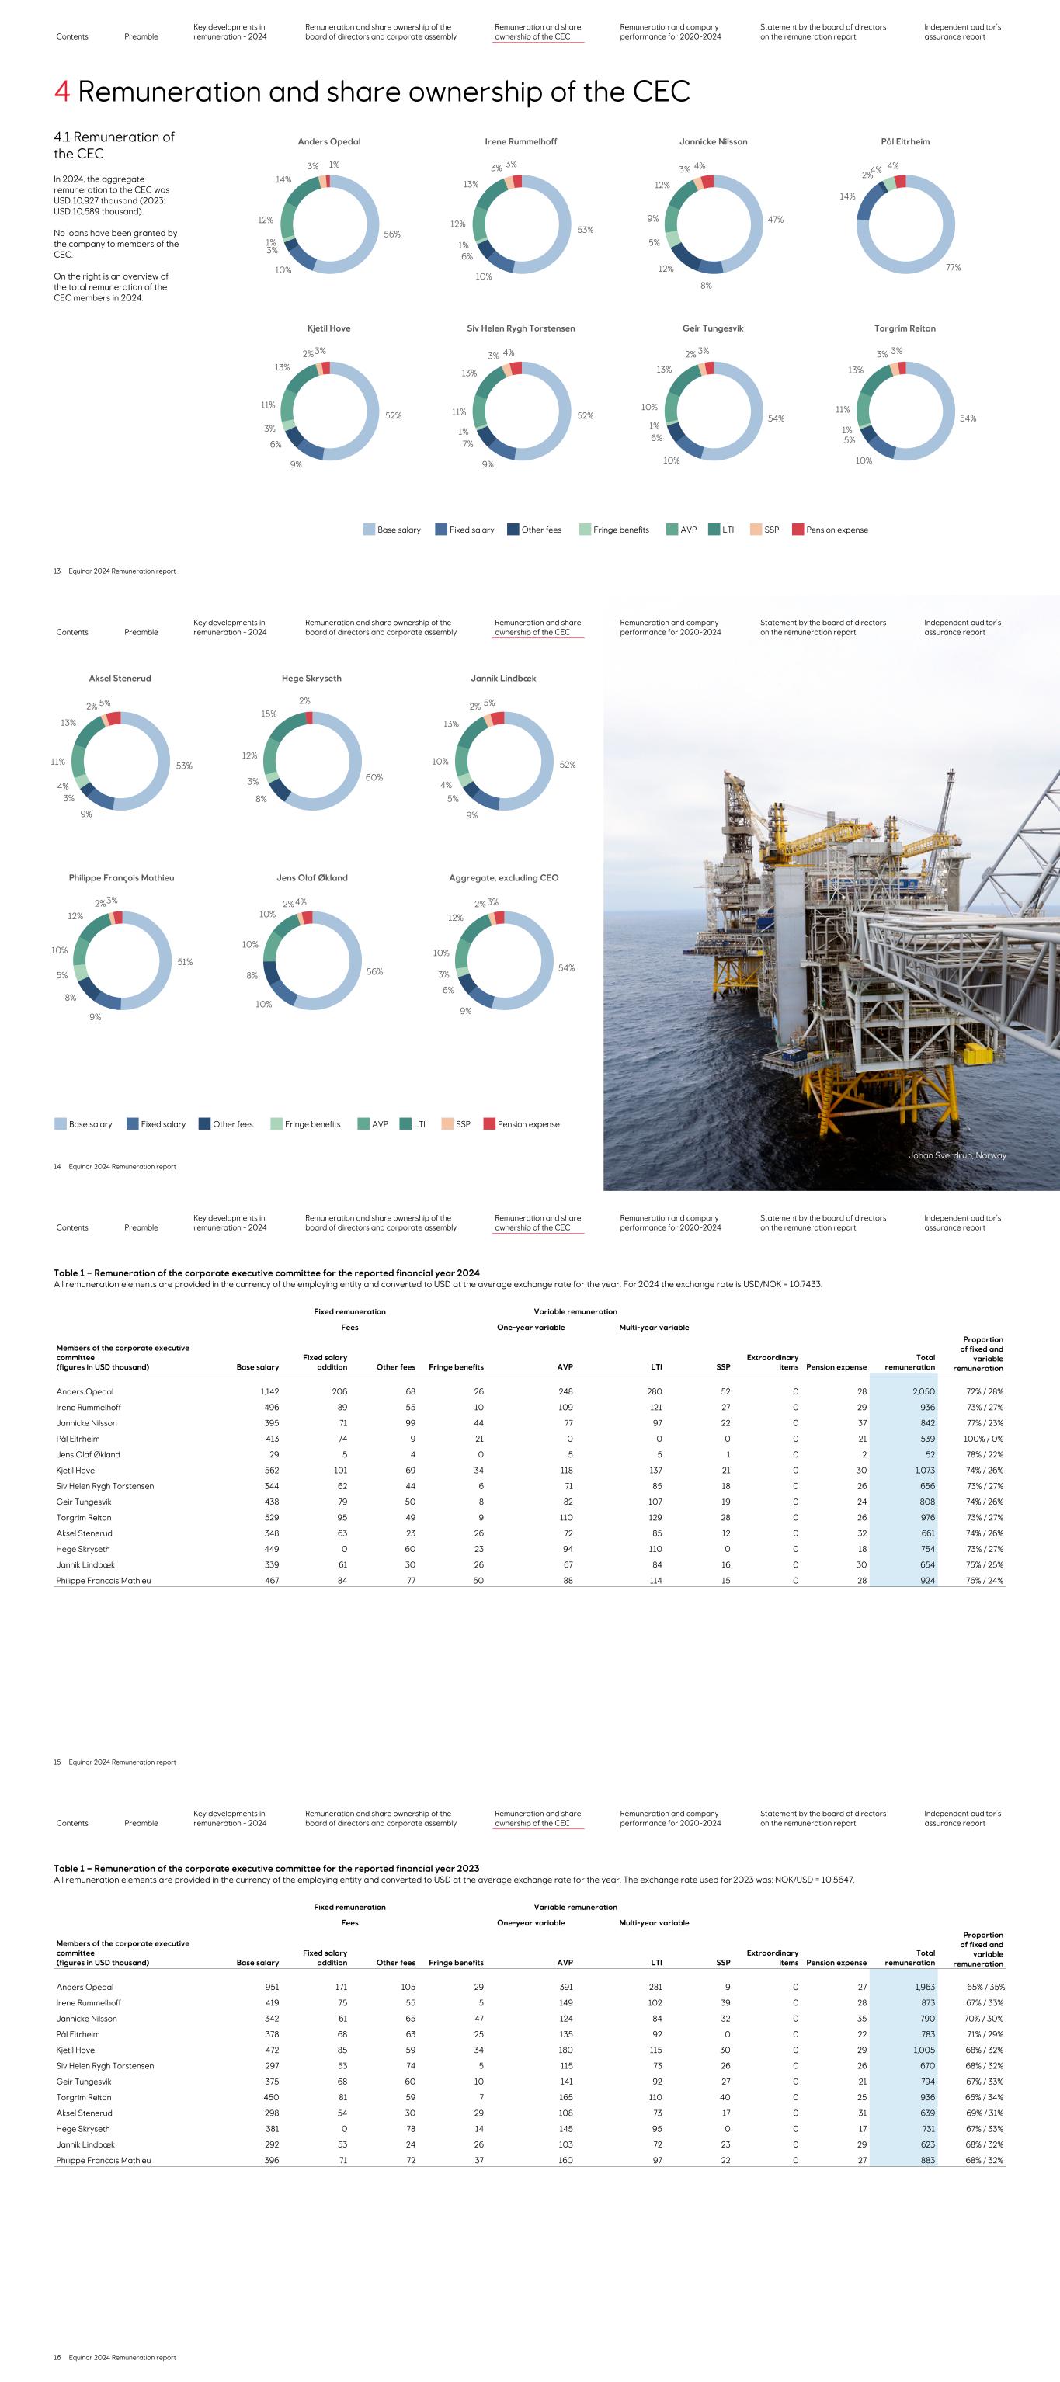Screen dimensions: 1060x2382
Task: Click the chapter 4 heading on remuneration of the CEC
Action: (x=372, y=92)
